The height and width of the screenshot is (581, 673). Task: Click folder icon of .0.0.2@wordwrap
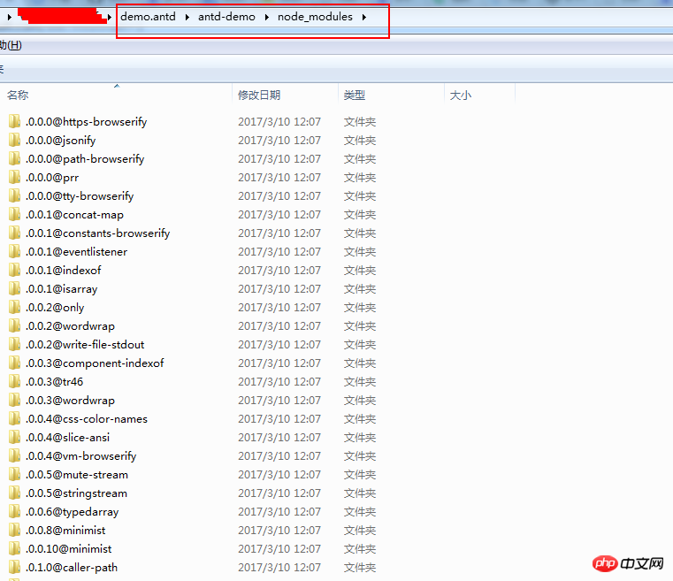(x=14, y=325)
